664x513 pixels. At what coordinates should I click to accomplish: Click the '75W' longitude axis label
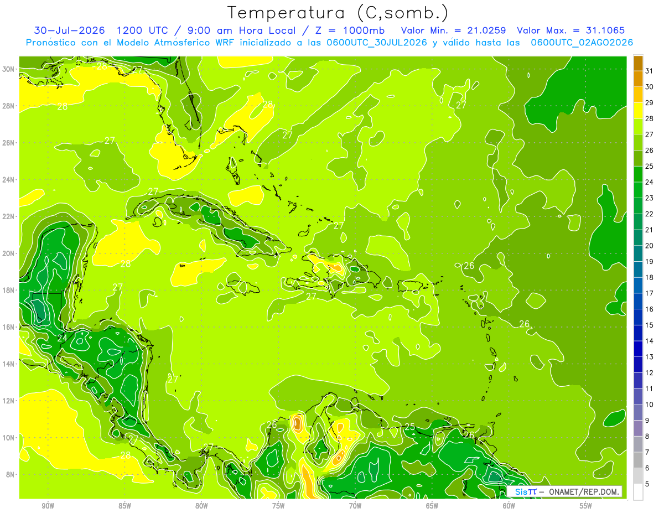click(x=278, y=506)
